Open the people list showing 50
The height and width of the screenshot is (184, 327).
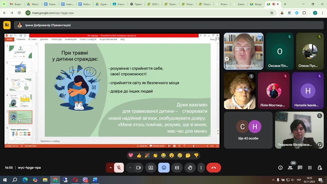point(290,168)
